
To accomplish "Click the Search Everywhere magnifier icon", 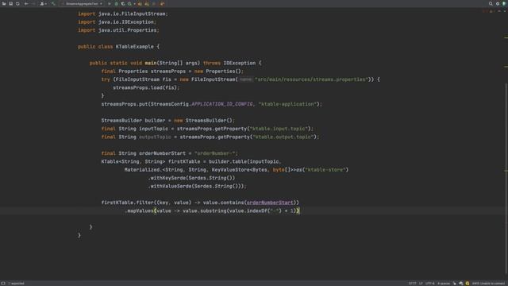I will 491,3.
